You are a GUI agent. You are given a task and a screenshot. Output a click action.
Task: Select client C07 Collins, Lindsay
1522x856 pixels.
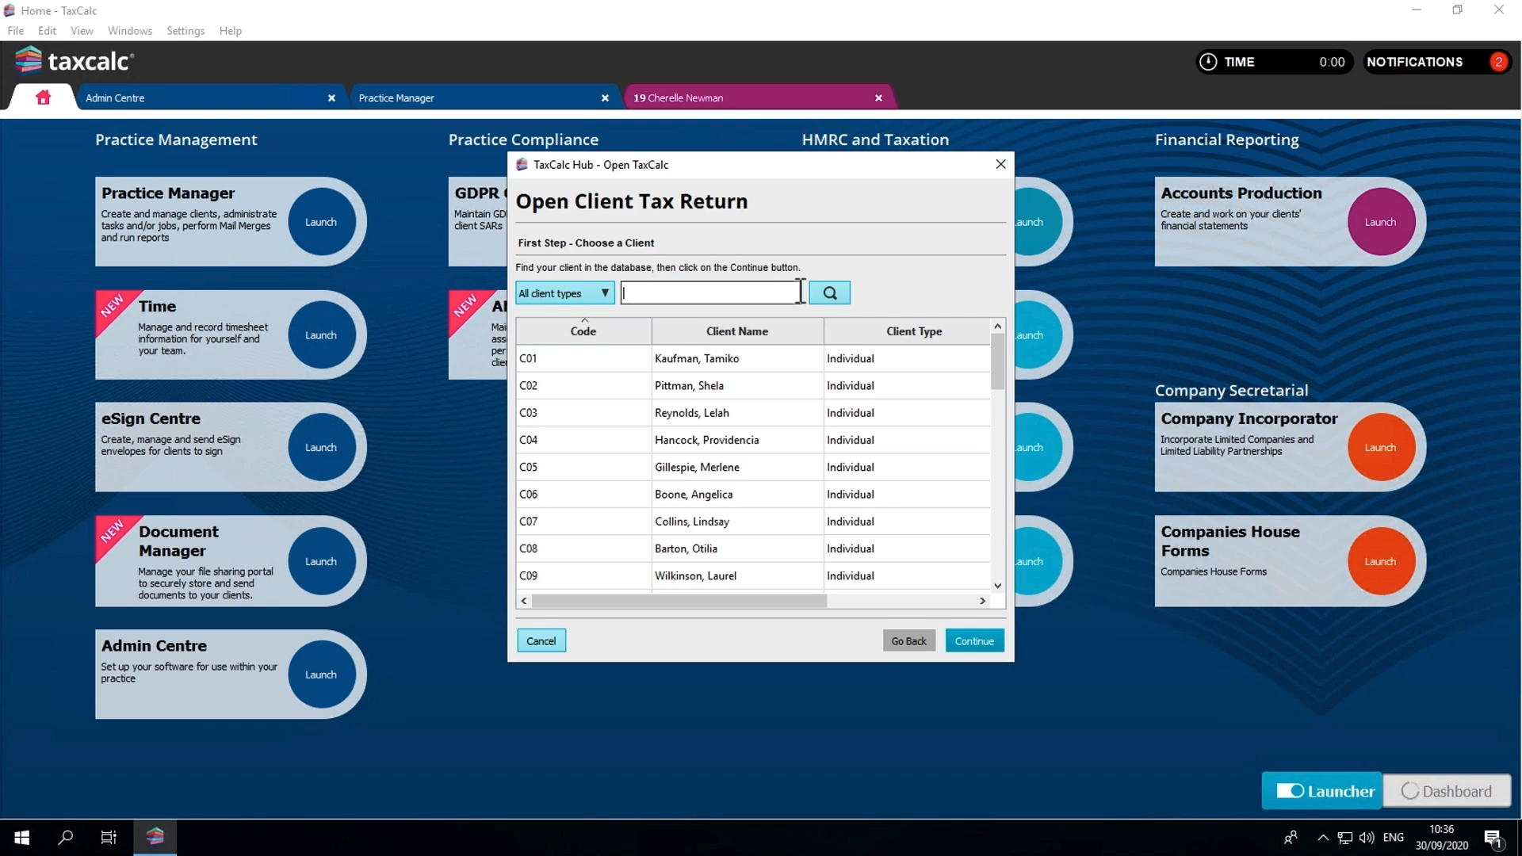pos(753,522)
